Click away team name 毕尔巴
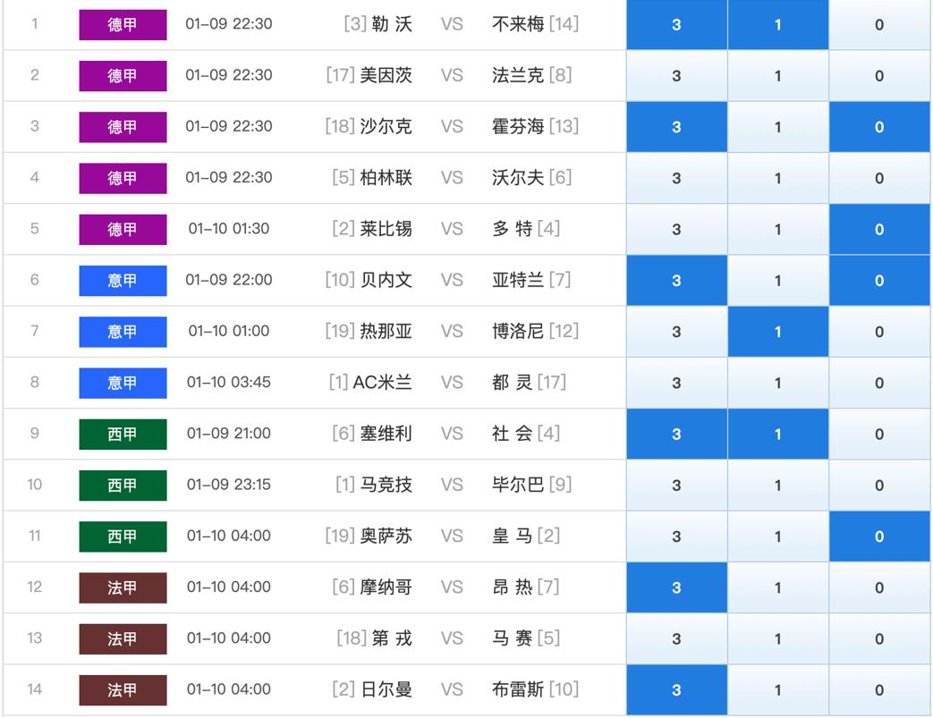The width and height of the screenshot is (933, 718). click(518, 485)
